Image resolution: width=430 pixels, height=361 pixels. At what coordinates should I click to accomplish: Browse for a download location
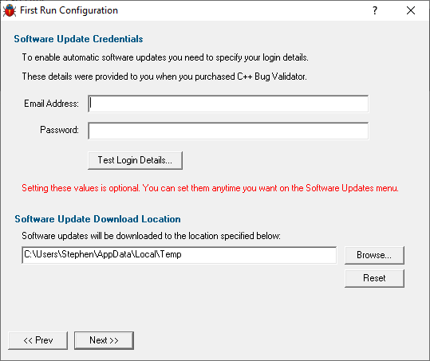[374, 255]
